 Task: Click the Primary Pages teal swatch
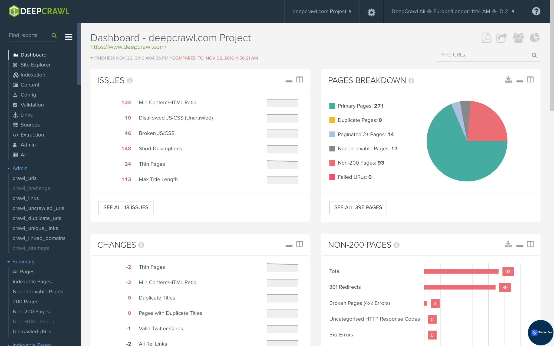pos(332,106)
